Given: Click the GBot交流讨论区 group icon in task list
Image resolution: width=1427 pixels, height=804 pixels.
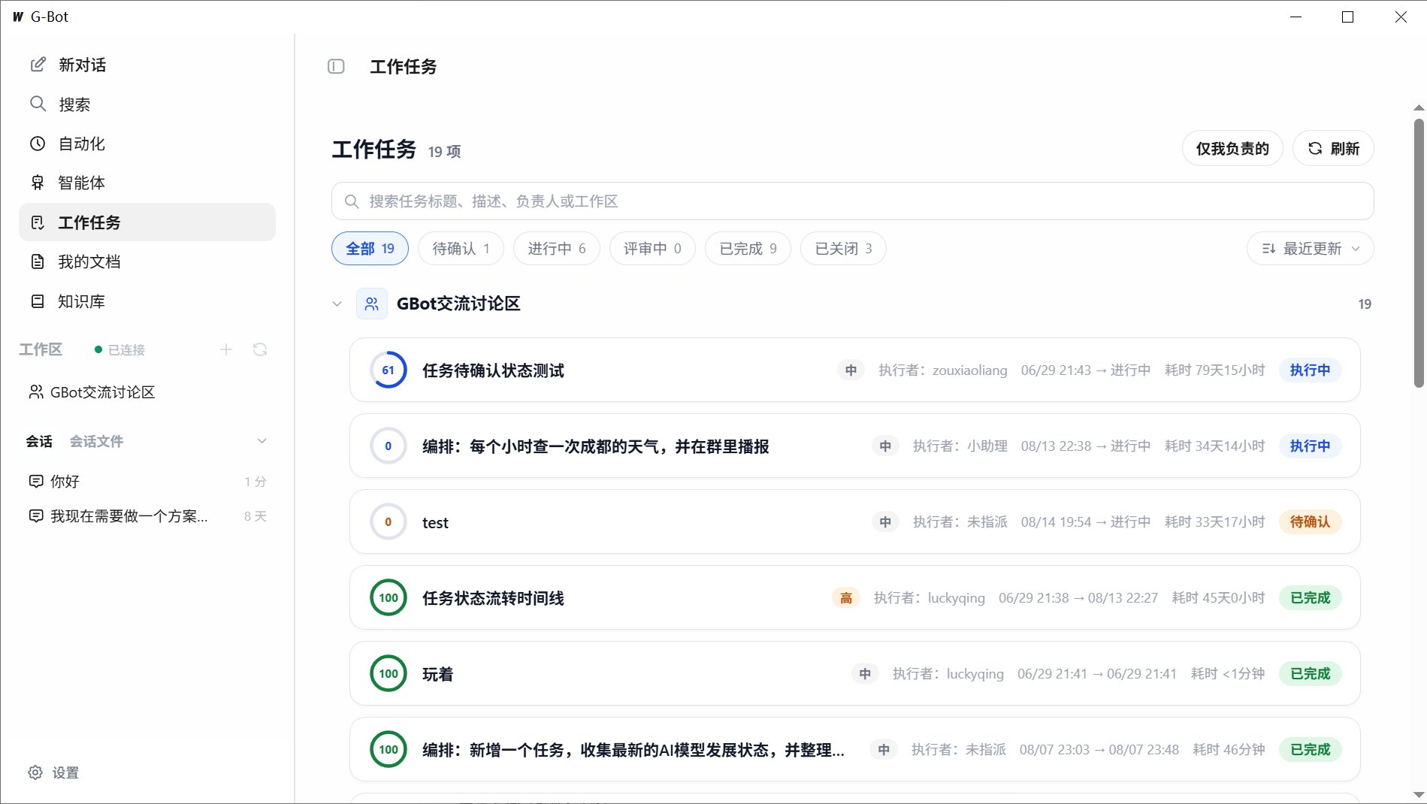Looking at the screenshot, I should [372, 304].
